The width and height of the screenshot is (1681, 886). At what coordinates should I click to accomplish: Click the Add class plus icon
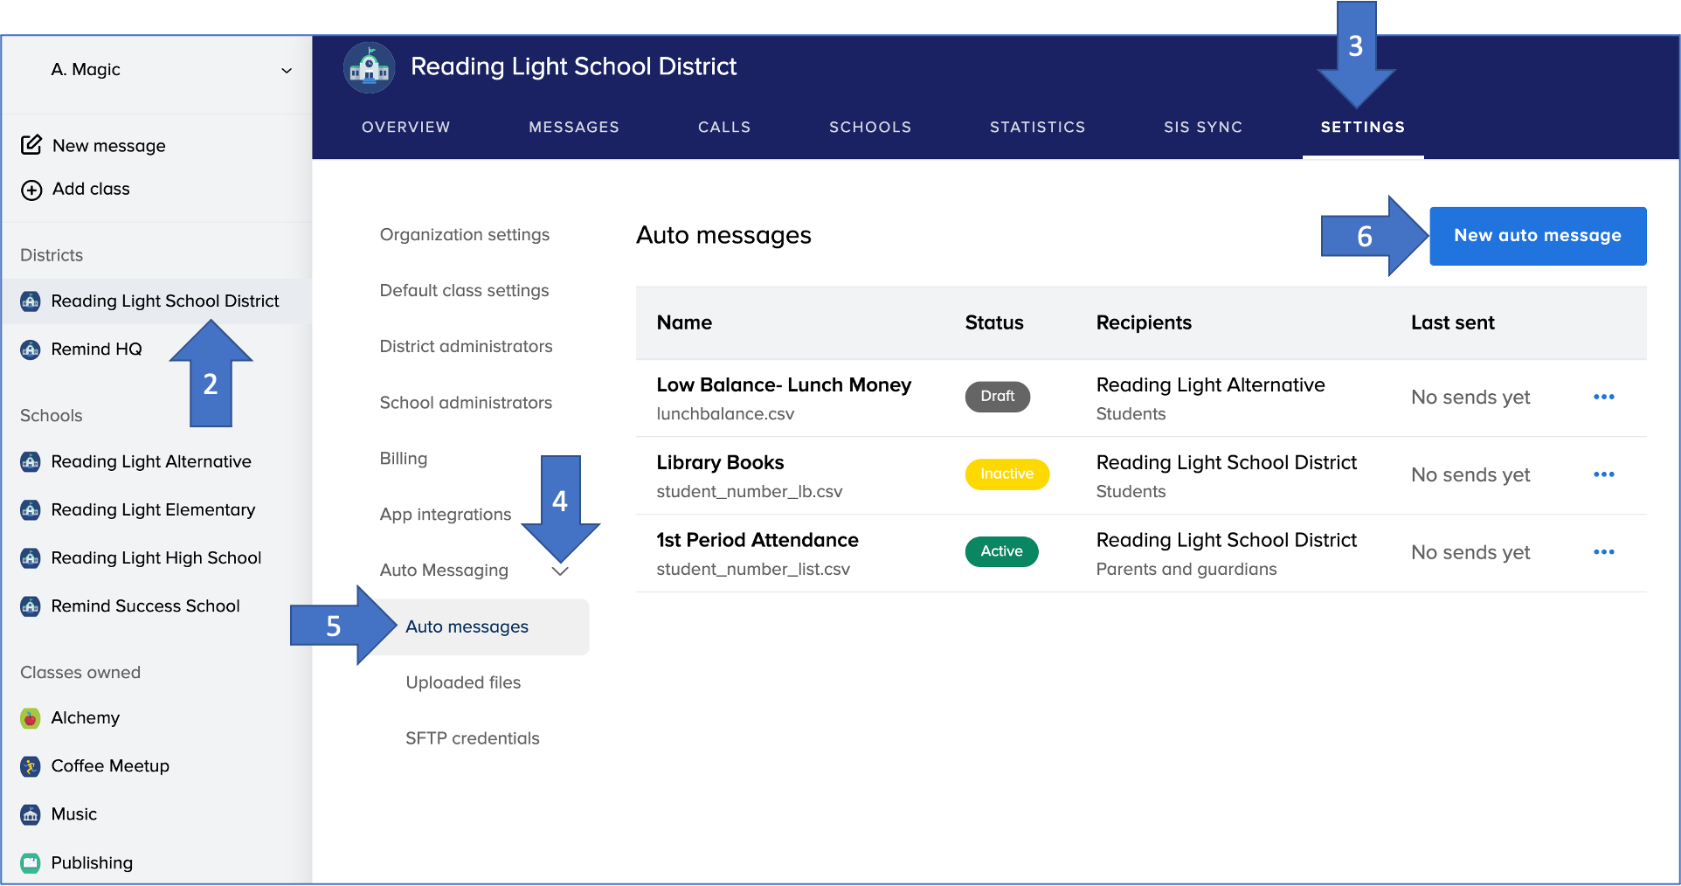click(x=31, y=190)
